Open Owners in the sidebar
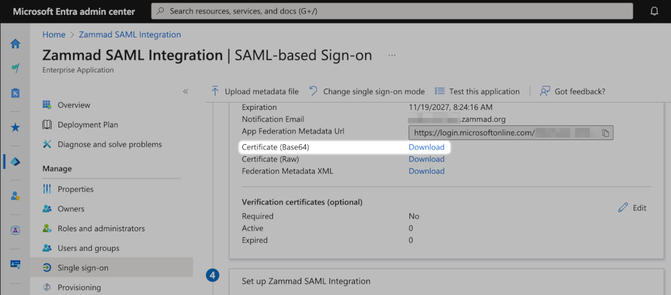The image size is (671, 295). (70, 209)
